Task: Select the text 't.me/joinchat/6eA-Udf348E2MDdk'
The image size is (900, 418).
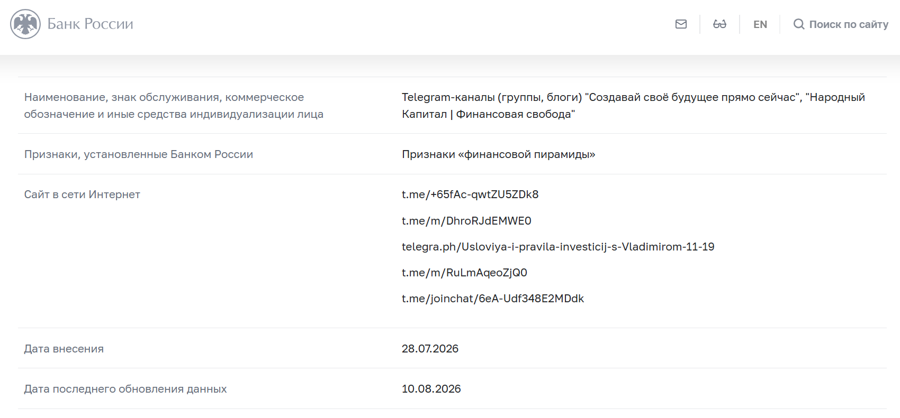Action: [493, 299]
